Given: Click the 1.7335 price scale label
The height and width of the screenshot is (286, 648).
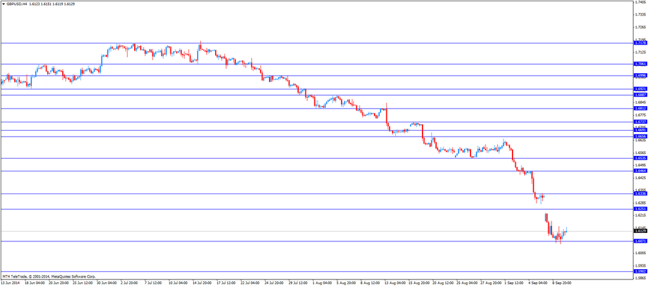Looking at the screenshot, I should [x=640, y=14].
